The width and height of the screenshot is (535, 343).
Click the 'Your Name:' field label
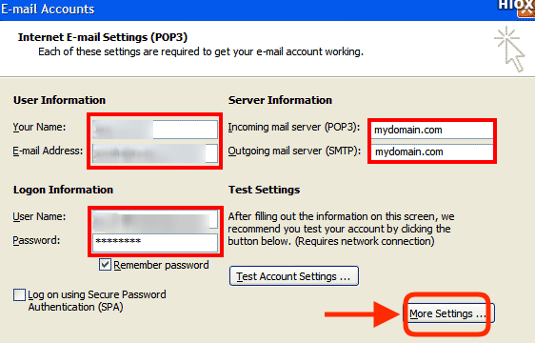point(39,127)
